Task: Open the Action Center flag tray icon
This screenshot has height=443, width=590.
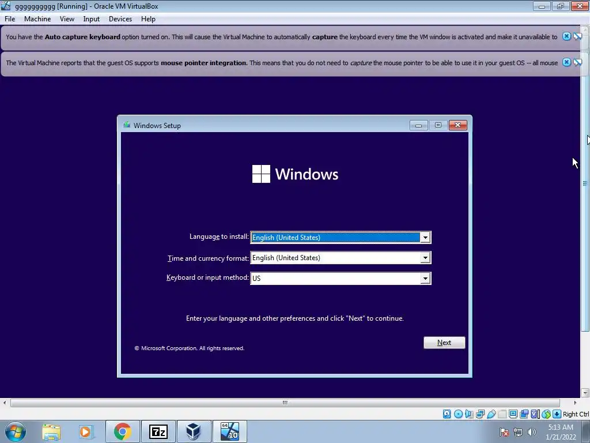Action: click(x=504, y=432)
